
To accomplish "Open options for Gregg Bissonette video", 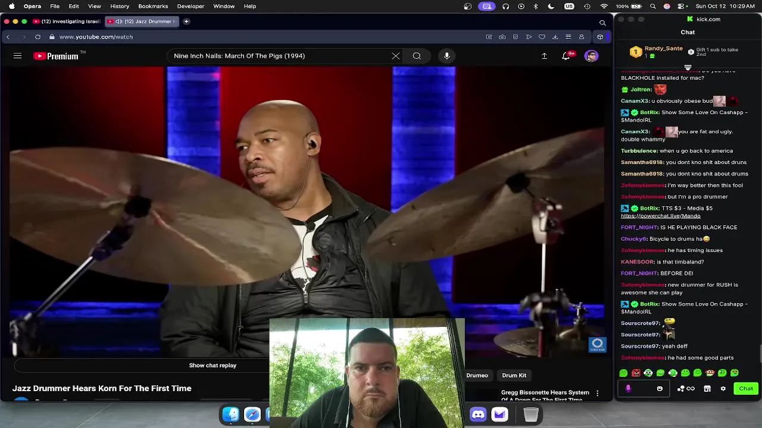I will (597, 394).
